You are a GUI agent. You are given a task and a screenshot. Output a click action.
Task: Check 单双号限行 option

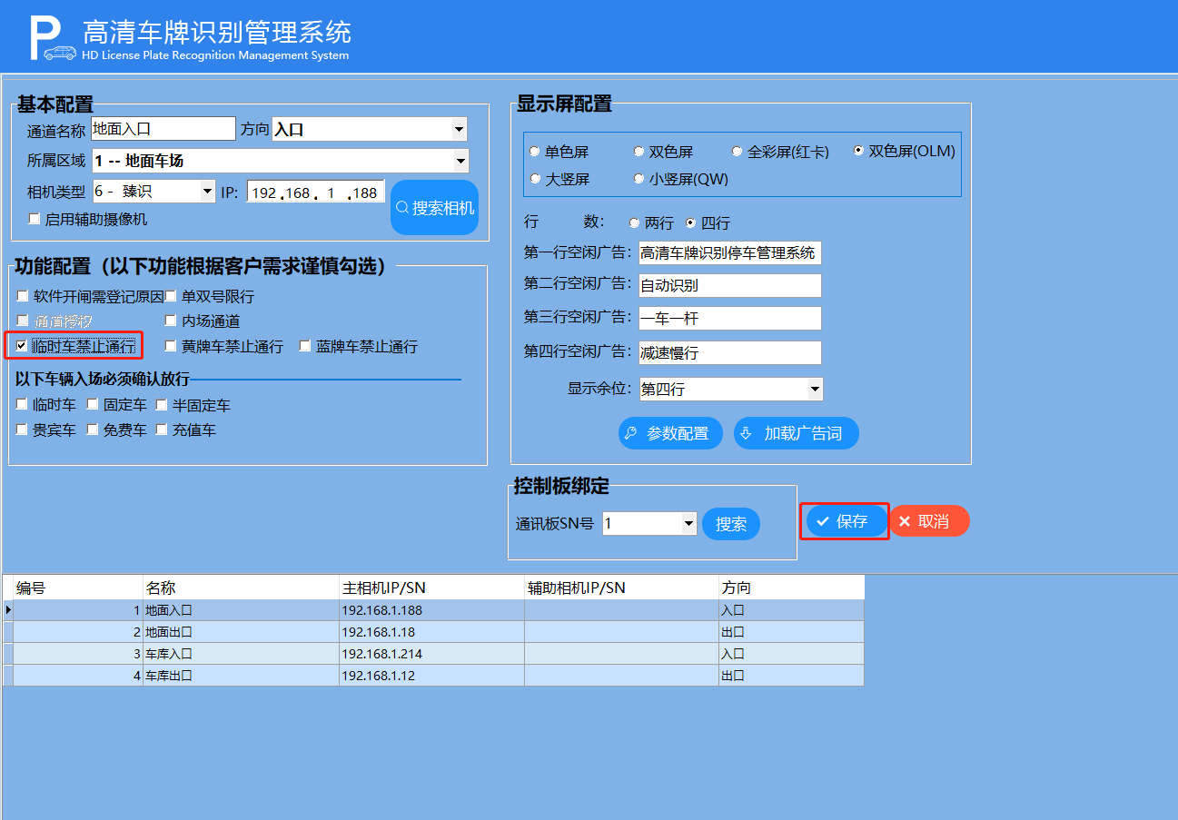point(171,296)
